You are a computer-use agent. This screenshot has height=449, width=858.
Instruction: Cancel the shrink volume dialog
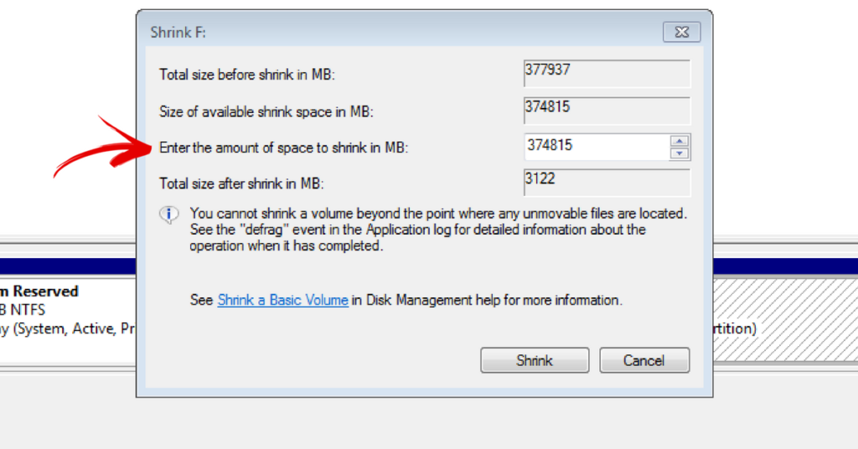pos(644,360)
